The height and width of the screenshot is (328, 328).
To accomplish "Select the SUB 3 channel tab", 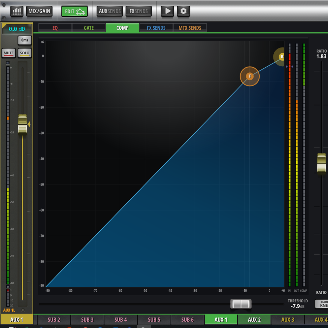I will click(87, 319).
